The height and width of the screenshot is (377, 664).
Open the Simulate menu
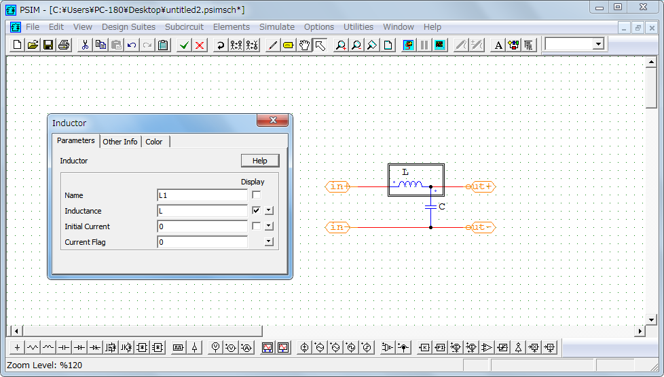point(277,26)
